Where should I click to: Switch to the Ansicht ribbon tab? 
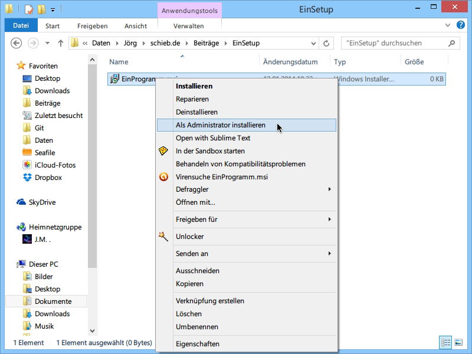pyautogui.click(x=136, y=26)
